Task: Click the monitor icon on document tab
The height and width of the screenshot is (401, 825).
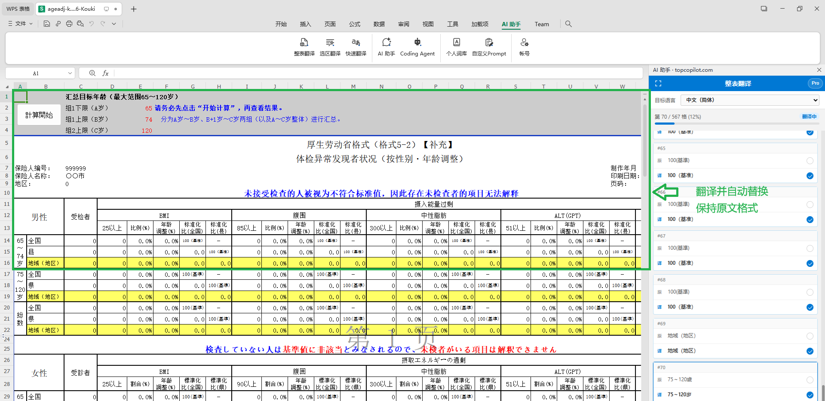Action: (106, 9)
